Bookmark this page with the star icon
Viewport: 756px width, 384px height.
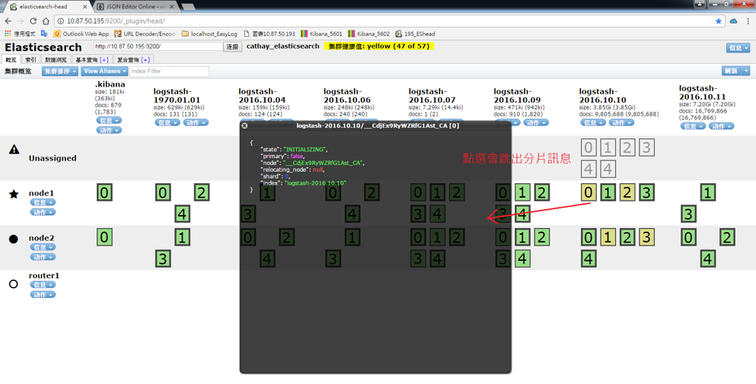tap(719, 21)
